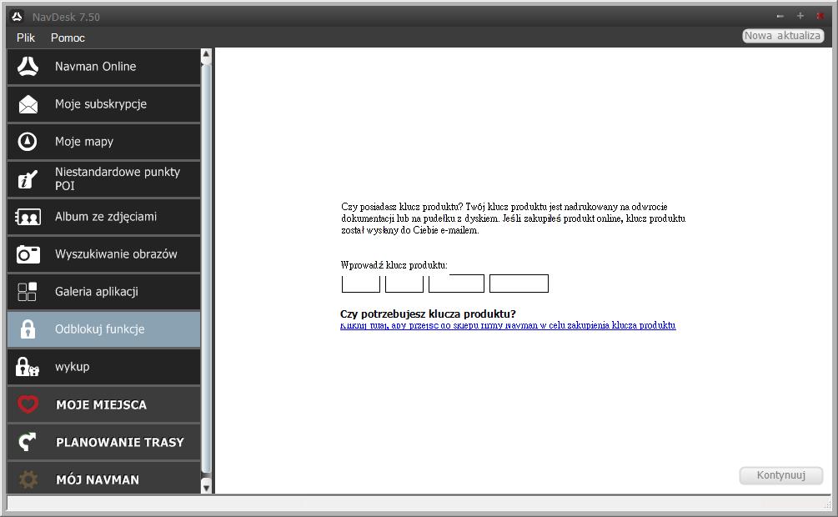Select Navman Online in sidebar
The height and width of the screenshot is (517, 838).
(x=103, y=67)
